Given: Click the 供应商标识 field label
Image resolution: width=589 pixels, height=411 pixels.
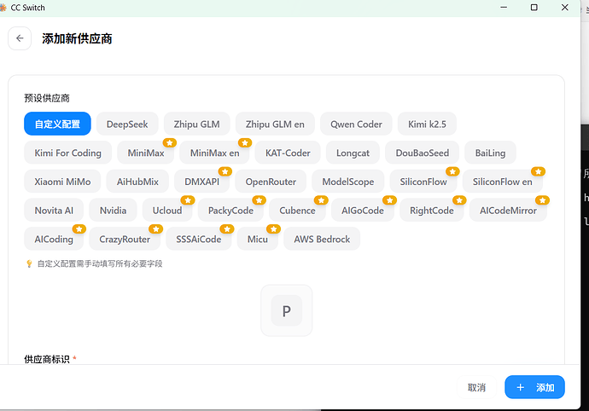Looking at the screenshot, I should click(47, 359).
